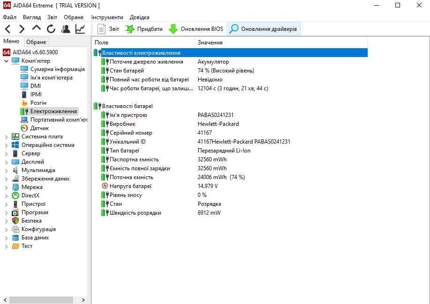Expand the Операційна система node
The image size is (430, 304).
click(x=6, y=145)
